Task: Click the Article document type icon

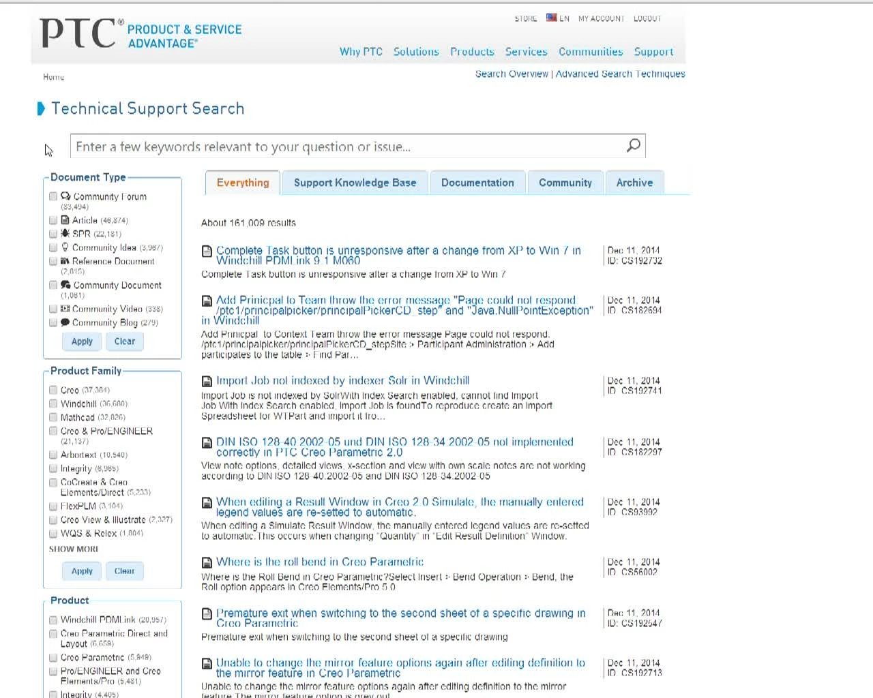Action: [65, 220]
